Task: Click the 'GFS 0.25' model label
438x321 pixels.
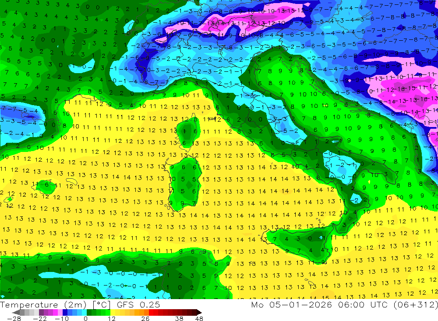Action: click(x=138, y=305)
